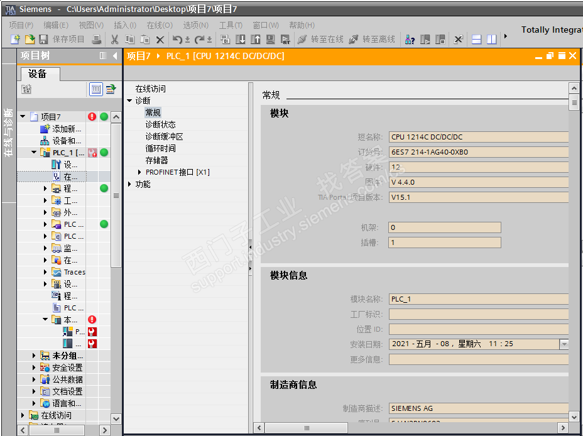Toggle the project tree overview table icon
The image size is (583, 436).
tap(96, 89)
